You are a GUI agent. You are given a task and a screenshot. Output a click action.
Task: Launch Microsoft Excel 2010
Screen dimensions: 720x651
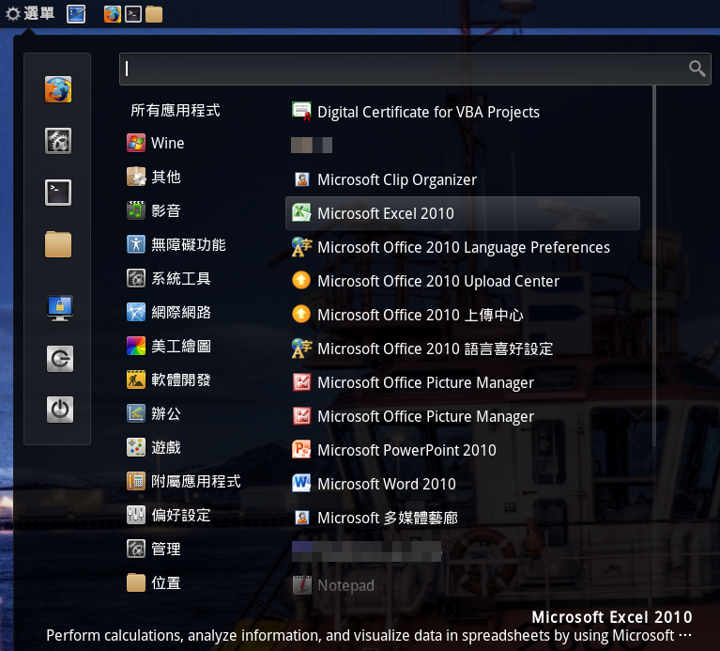(463, 213)
